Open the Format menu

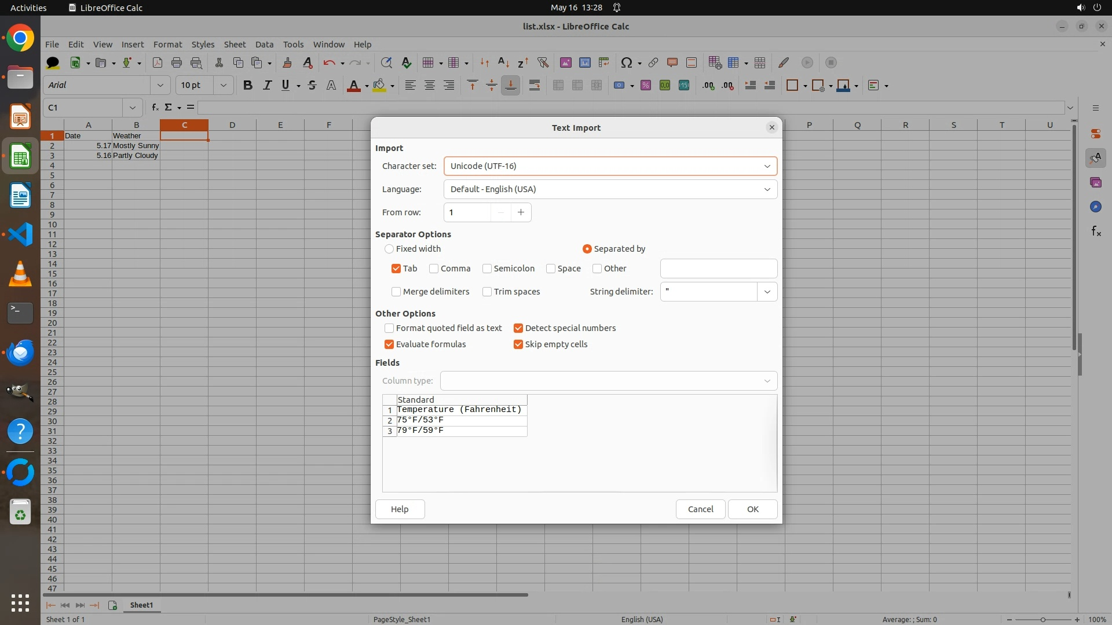[167, 45]
